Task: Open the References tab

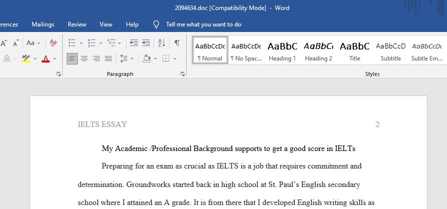Action: pos(9,24)
